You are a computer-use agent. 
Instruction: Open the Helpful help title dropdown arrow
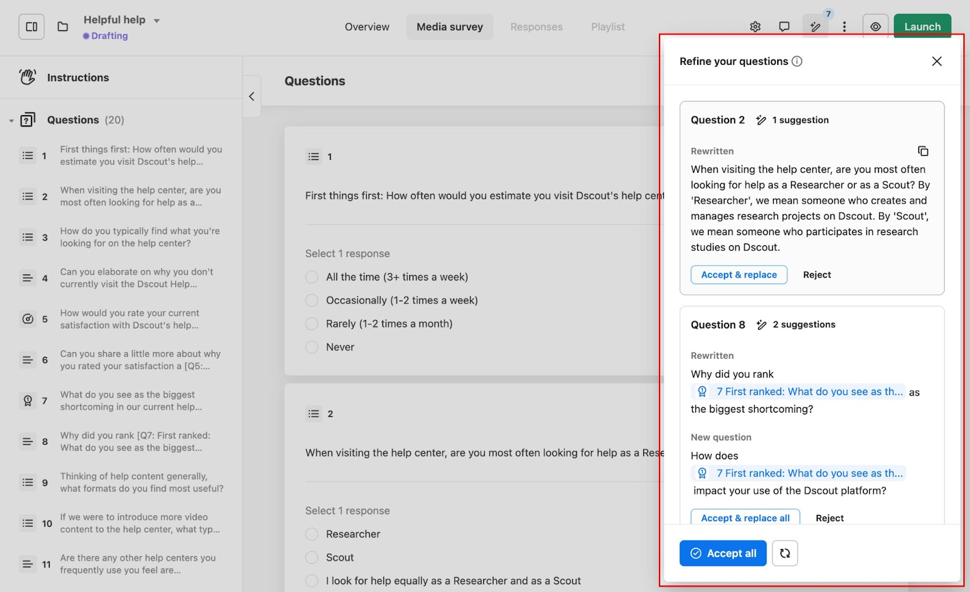156,21
